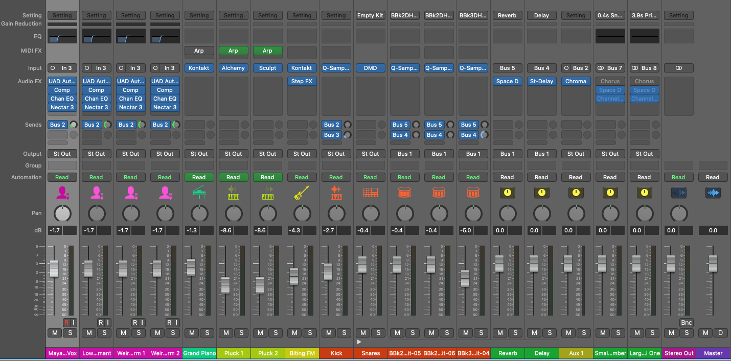Click the Stereo Out waveform icon
The width and height of the screenshot is (731, 361).
point(678,192)
